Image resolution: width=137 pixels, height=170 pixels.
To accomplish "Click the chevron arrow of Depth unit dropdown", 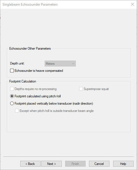I will click(x=73, y=64).
